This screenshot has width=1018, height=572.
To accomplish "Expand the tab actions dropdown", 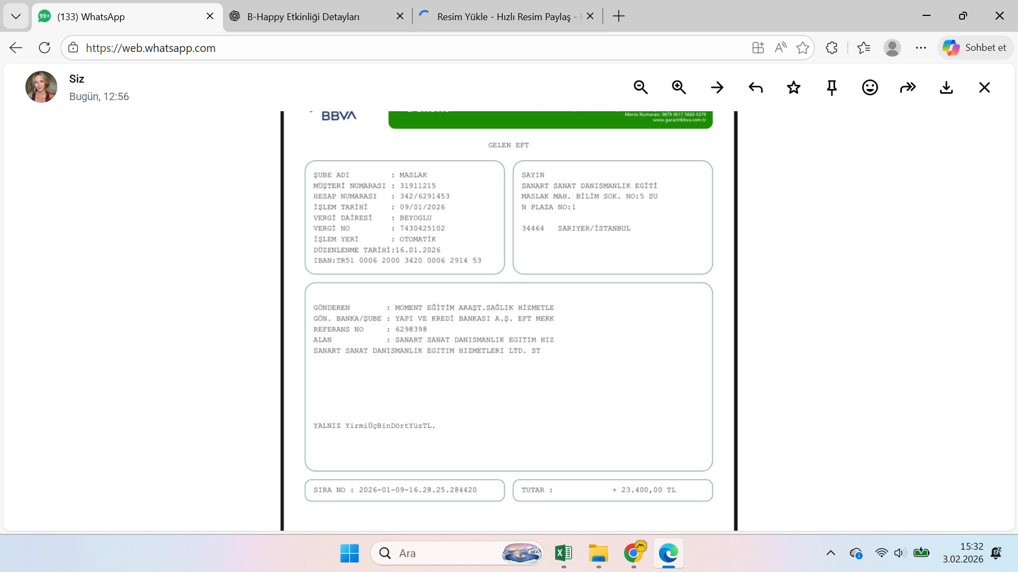I will (16, 16).
